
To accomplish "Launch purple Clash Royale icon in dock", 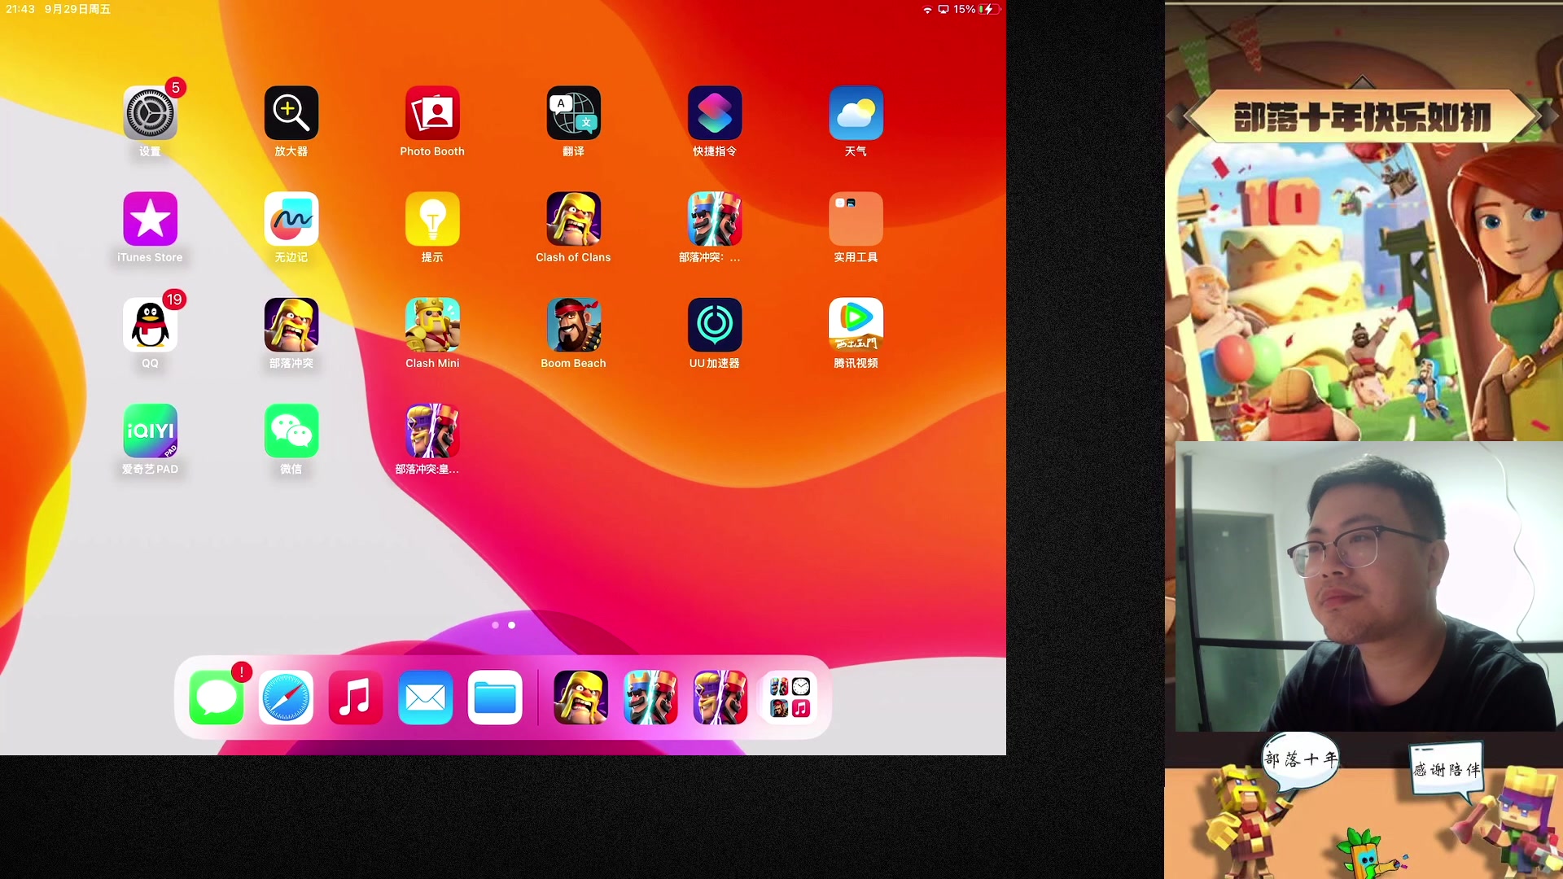I will point(720,698).
